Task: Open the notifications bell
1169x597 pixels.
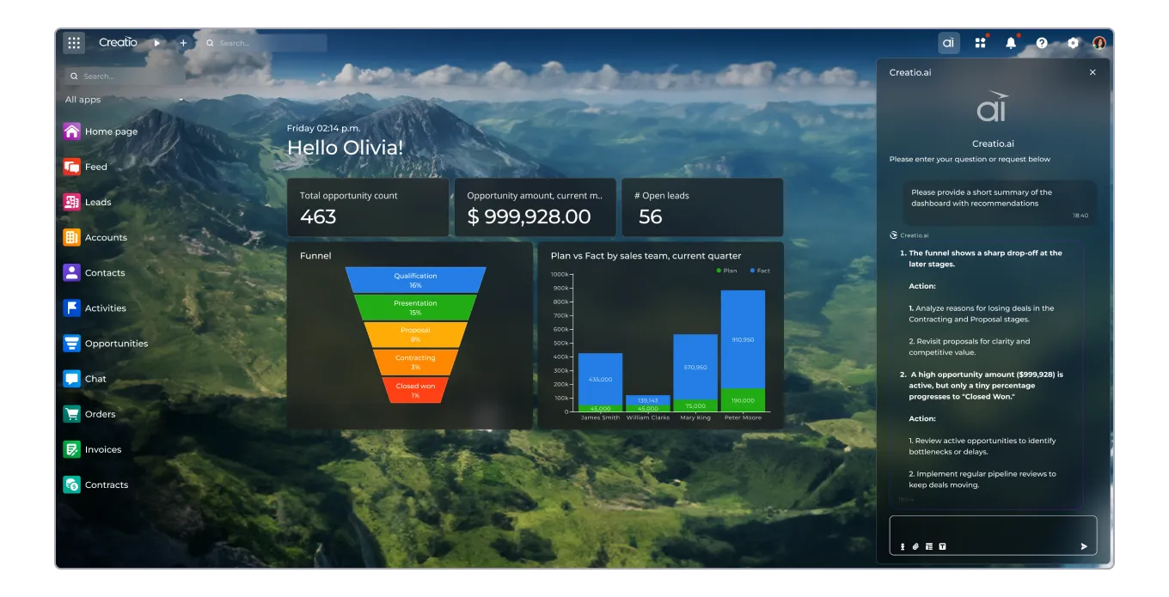Action: click(x=1011, y=43)
